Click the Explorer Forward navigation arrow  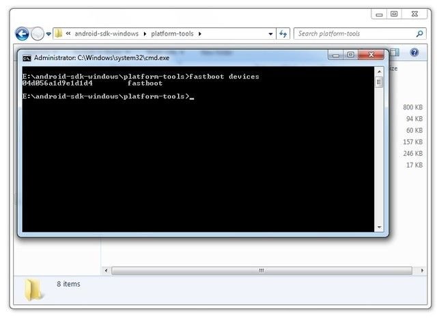tap(38, 34)
